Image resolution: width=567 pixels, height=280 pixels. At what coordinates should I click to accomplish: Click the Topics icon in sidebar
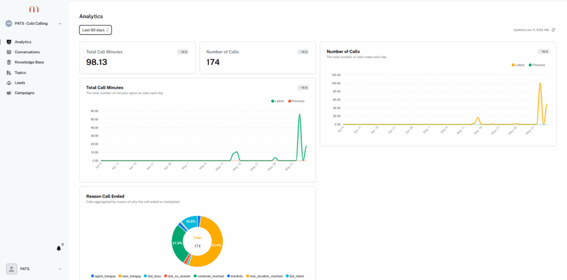point(8,72)
